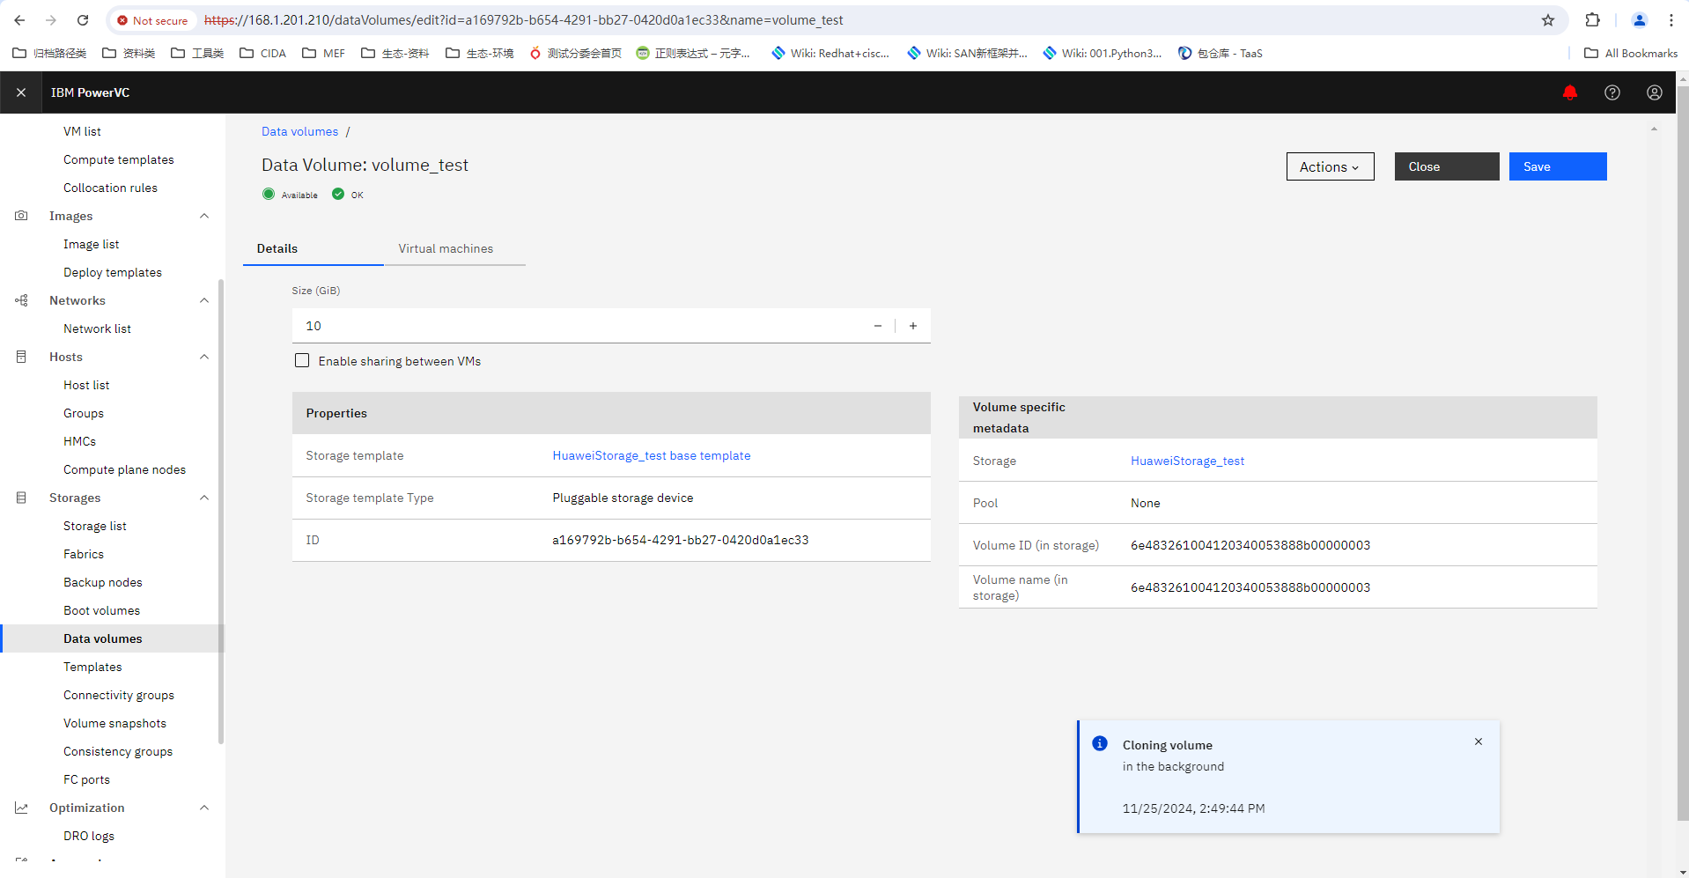This screenshot has height=878, width=1689.
Task: Increase the size with the plus button
Action: point(913,326)
